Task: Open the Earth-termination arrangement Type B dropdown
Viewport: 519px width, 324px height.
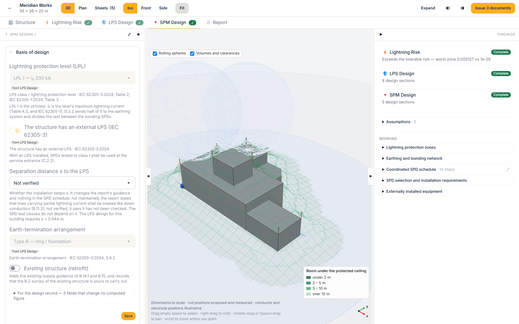Action: coord(72,241)
